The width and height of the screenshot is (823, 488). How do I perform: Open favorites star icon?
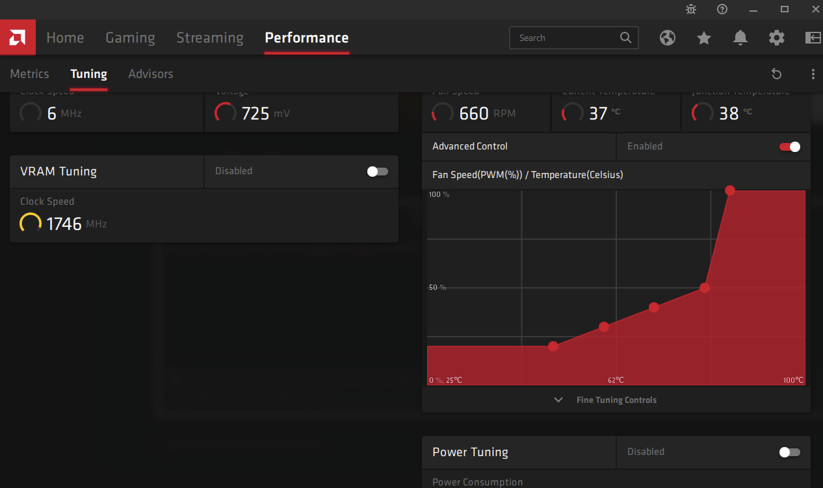[x=704, y=38]
